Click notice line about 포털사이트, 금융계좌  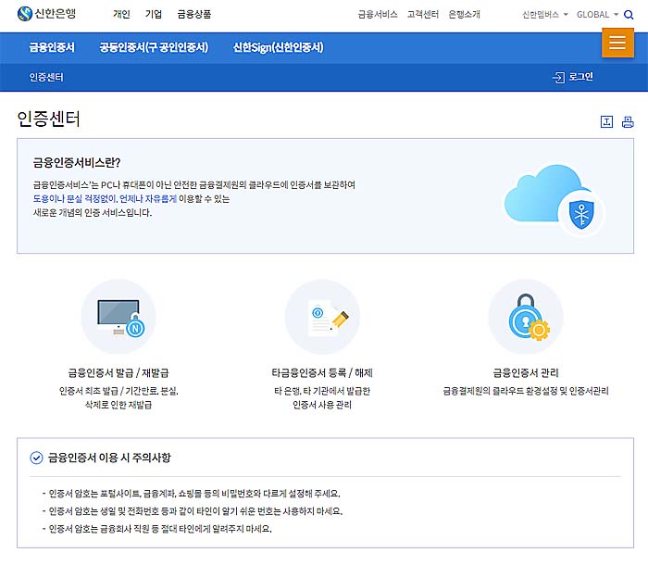click(194, 494)
